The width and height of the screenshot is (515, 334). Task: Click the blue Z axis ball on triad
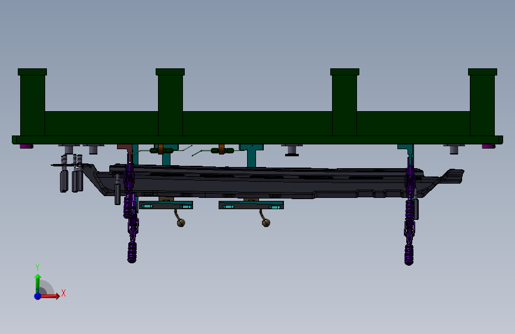click(37, 296)
